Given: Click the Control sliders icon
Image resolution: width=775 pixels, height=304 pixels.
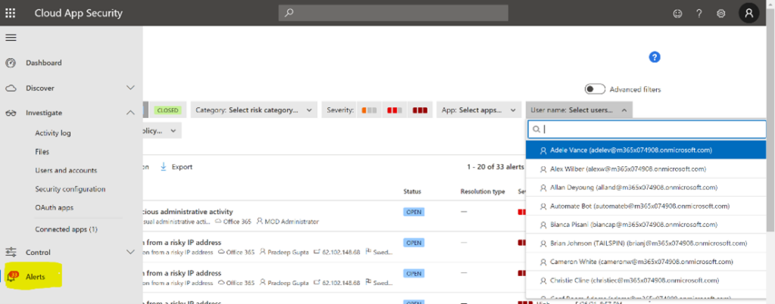Looking at the screenshot, I should (11, 252).
